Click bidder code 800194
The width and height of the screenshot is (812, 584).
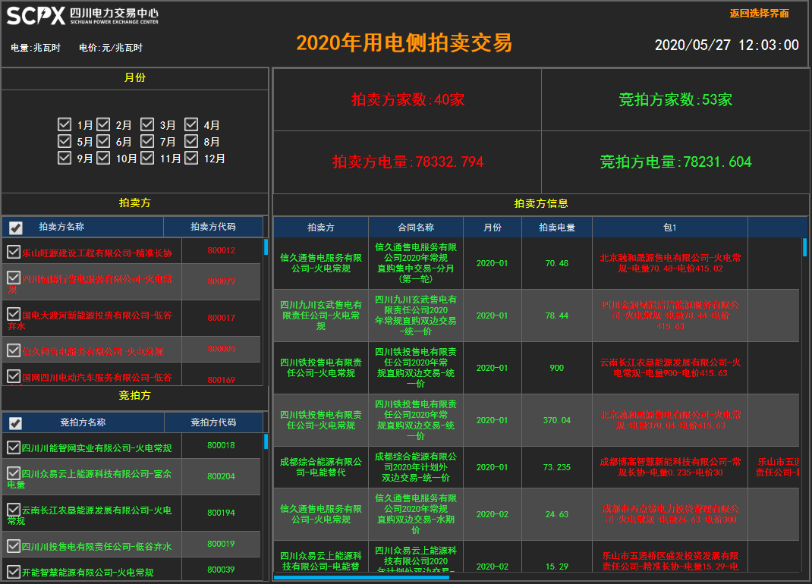point(221,513)
